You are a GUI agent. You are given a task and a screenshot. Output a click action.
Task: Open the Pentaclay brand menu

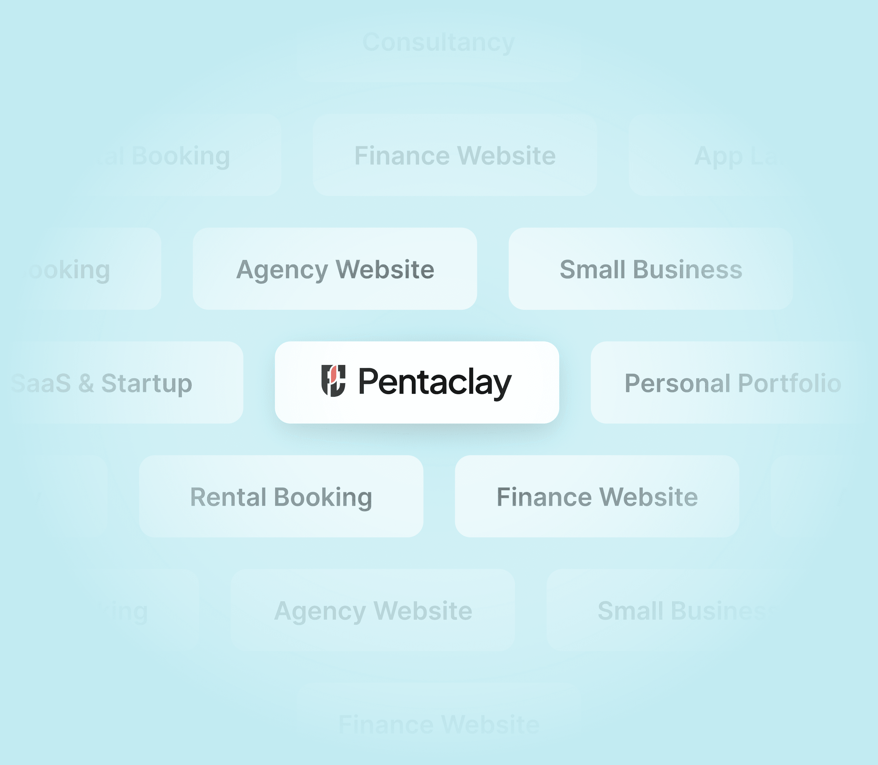[x=416, y=382]
